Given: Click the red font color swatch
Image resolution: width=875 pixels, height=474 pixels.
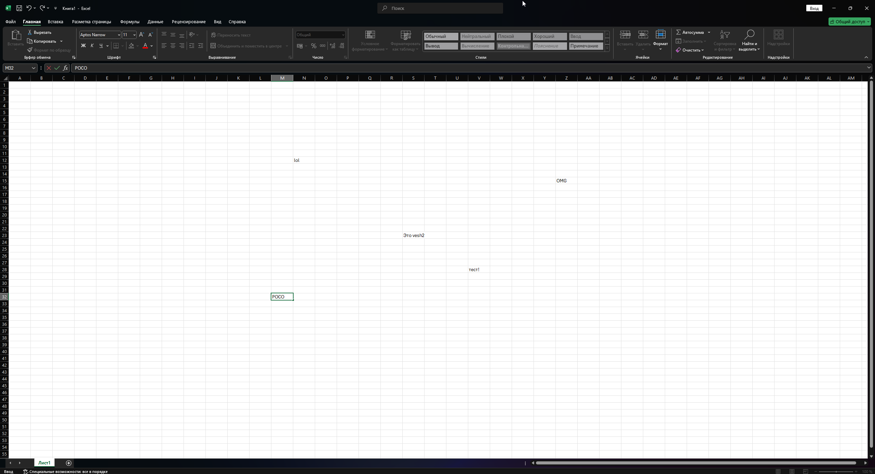Looking at the screenshot, I should [145, 46].
